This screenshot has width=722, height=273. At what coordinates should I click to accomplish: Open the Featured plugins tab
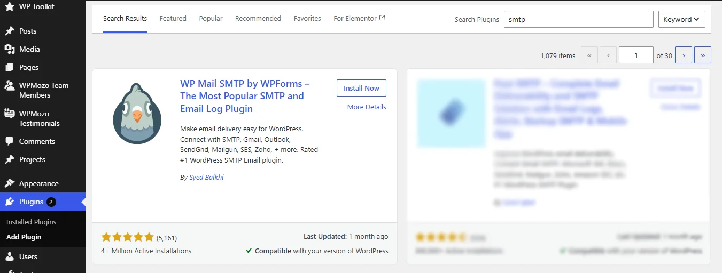point(173,18)
